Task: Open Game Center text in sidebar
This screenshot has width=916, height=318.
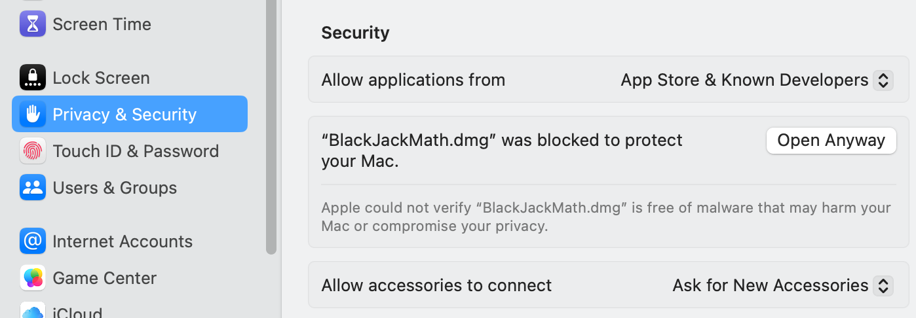Action: (104, 278)
